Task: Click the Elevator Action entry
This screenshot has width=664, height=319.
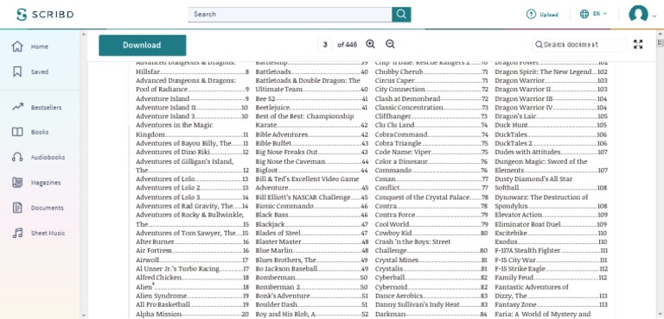Action: tap(551, 215)
